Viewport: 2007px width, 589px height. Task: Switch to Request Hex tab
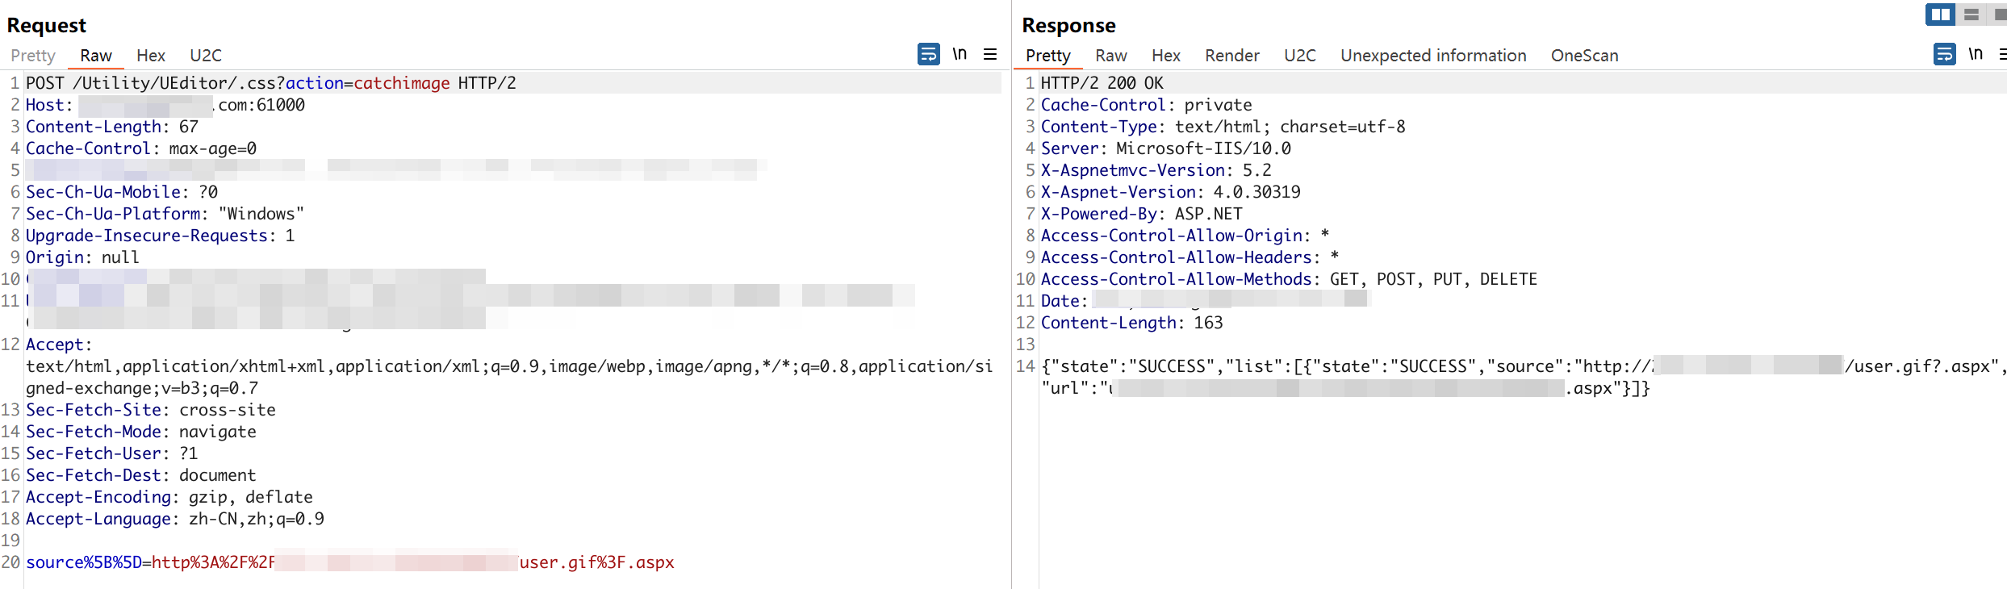151,56
